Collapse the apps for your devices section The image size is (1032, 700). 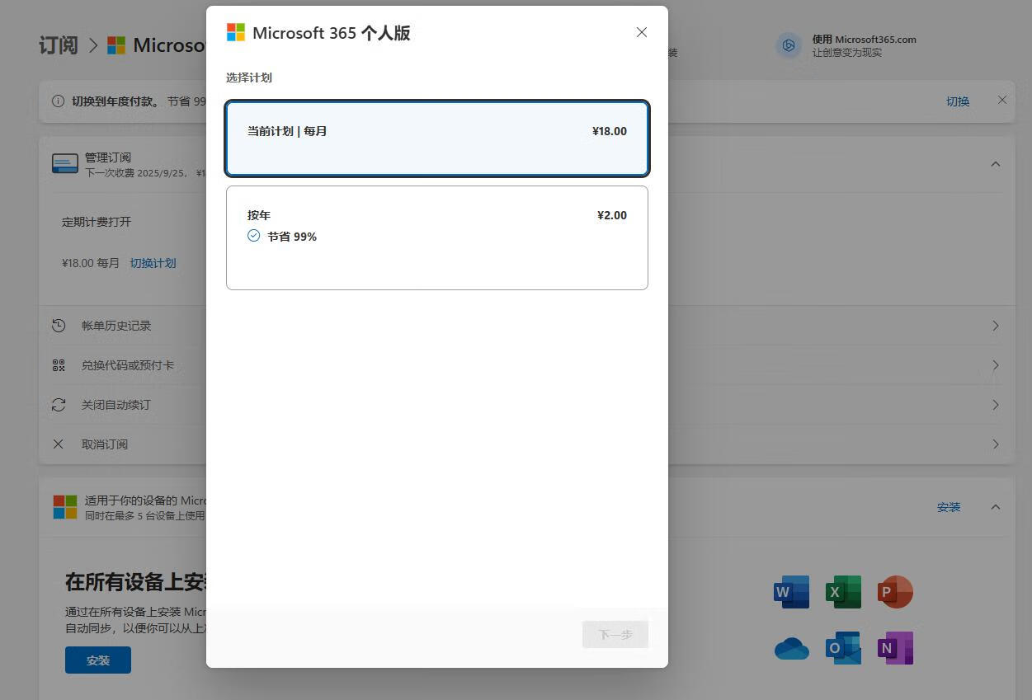pyautogui.click(x=996, y=507)
